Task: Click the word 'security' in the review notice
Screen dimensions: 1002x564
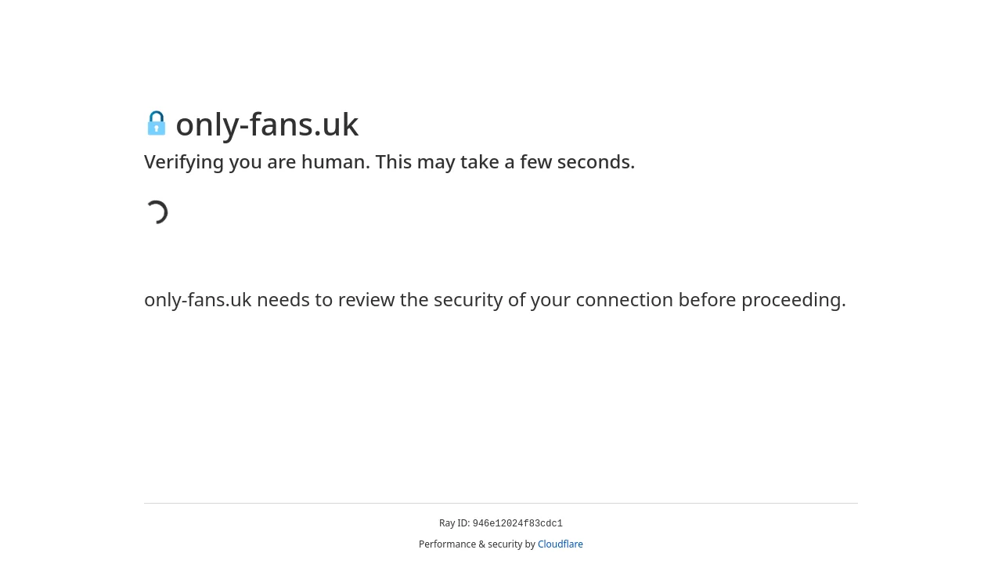Action: (x=468, y=300)
